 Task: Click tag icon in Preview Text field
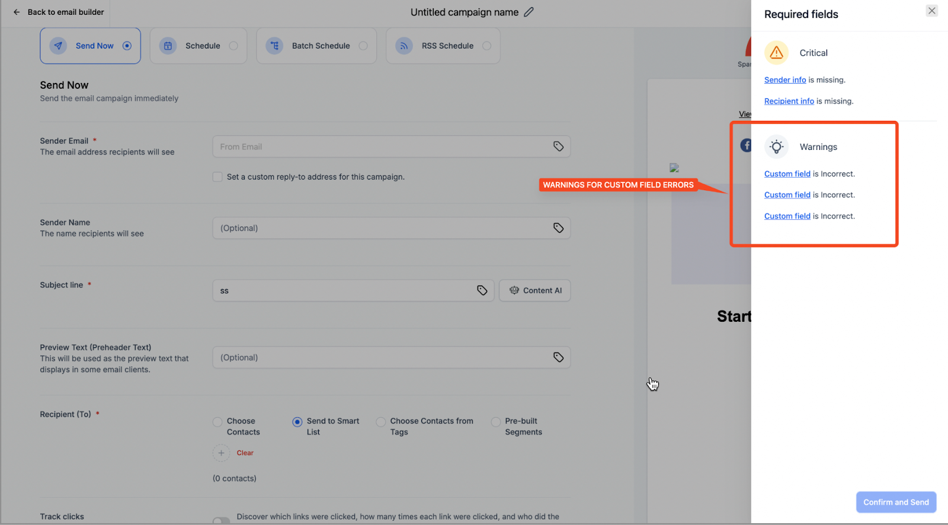tap(558, 357)
